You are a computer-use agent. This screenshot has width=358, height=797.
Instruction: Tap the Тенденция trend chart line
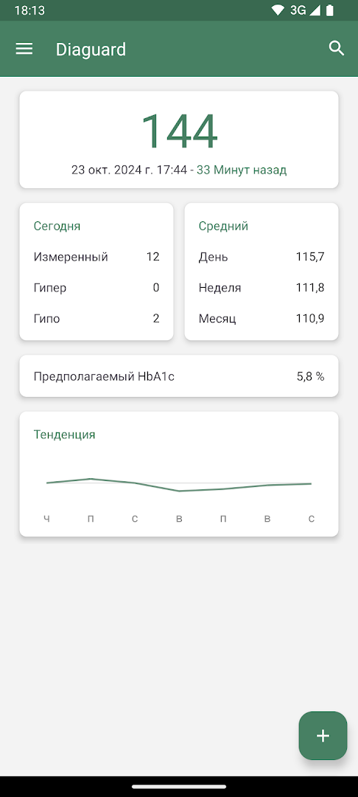[179, 485]
